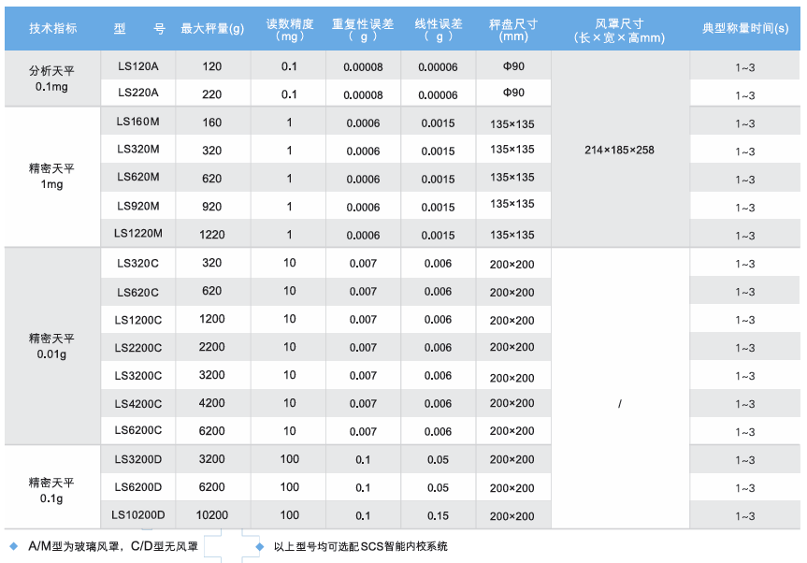Click the 精密天平 1mg category cell
Image resolution: width=807 pixels, height=563 pixels.
pyautogui.click(x=52, y=177)
